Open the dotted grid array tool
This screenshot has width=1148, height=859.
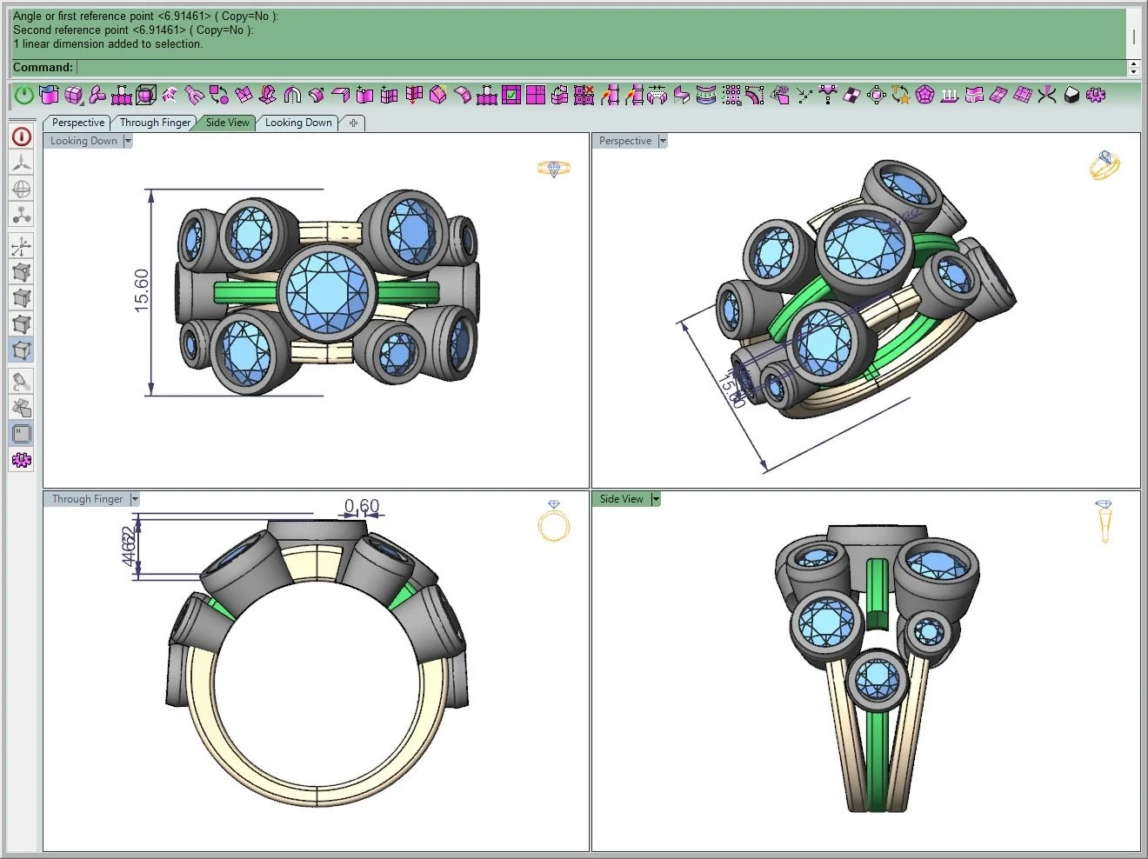coord(731,95)
